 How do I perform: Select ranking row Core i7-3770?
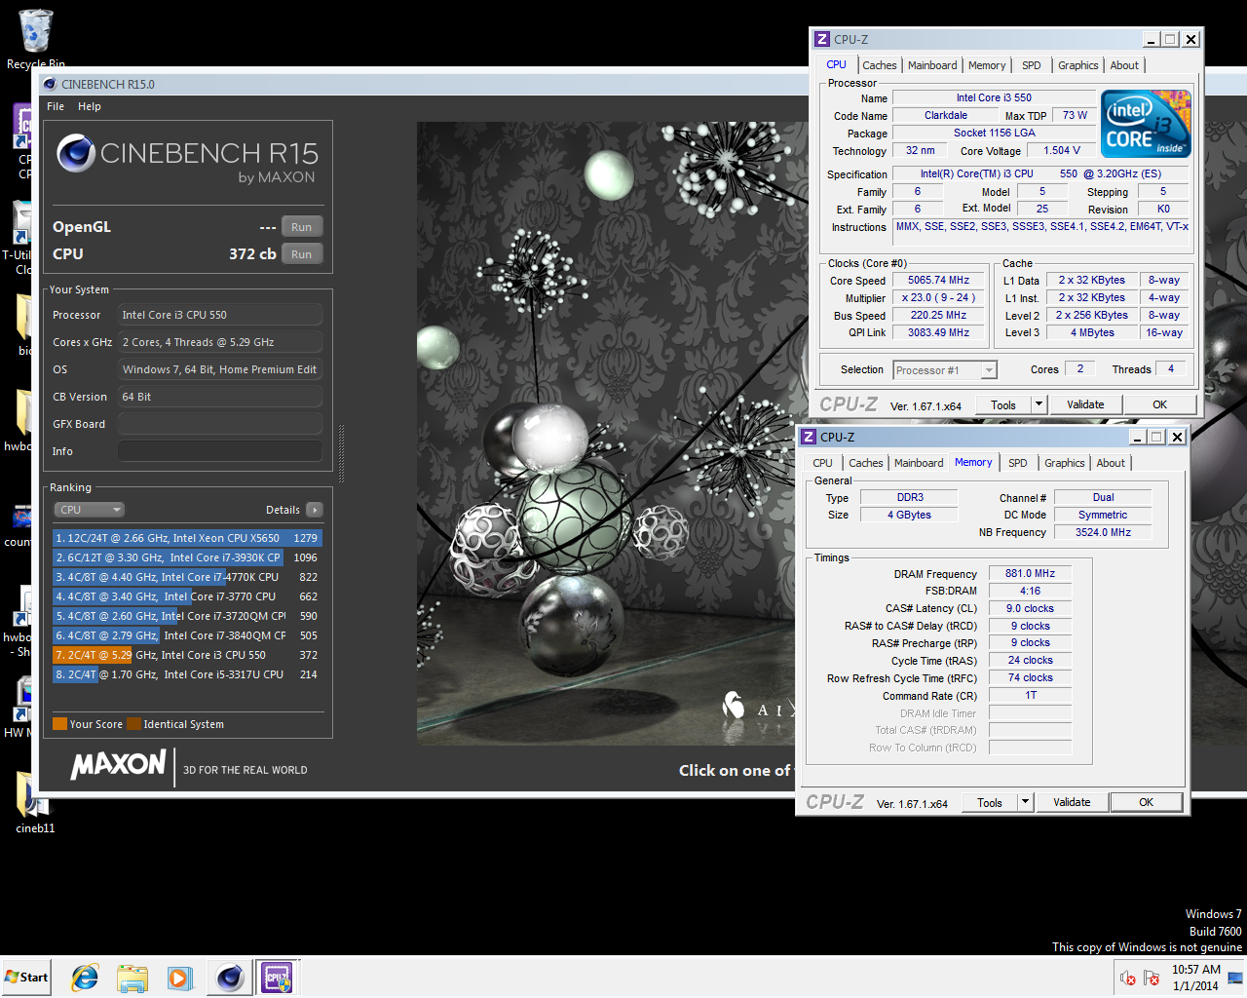click(x=187, y=596)
